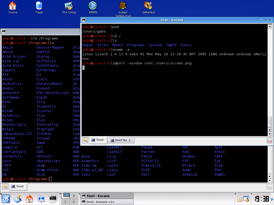Switch to virtual desktop 4 in the pager
Image resolution: width=274 pixels, height=205 pixels.
click(74, 202)
